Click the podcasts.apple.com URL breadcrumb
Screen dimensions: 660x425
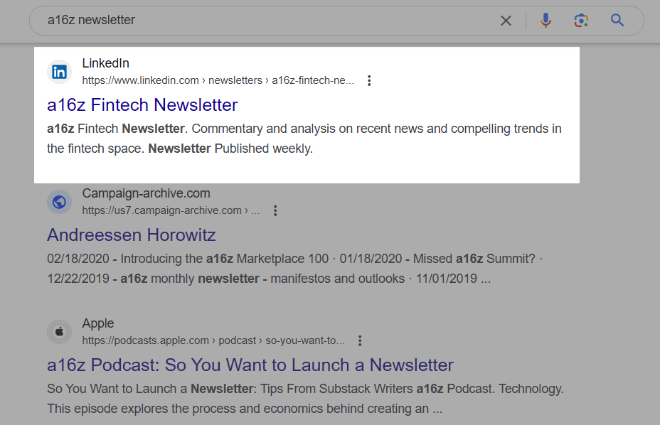tap(213, 340)
